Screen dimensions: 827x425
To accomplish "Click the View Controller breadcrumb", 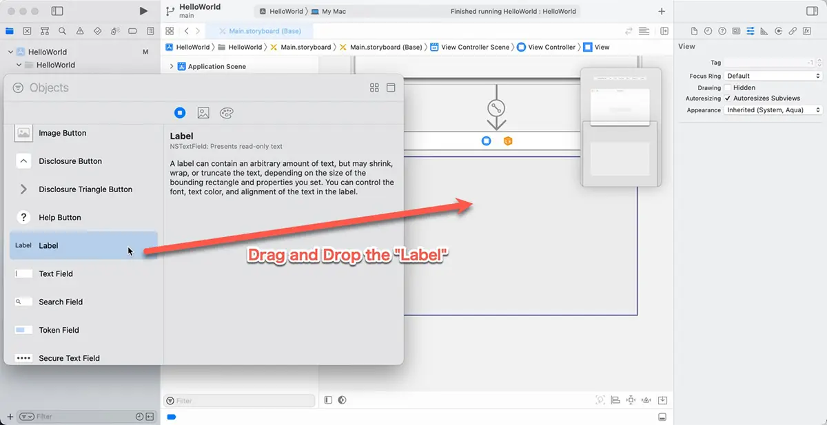I will coord(546,47).
